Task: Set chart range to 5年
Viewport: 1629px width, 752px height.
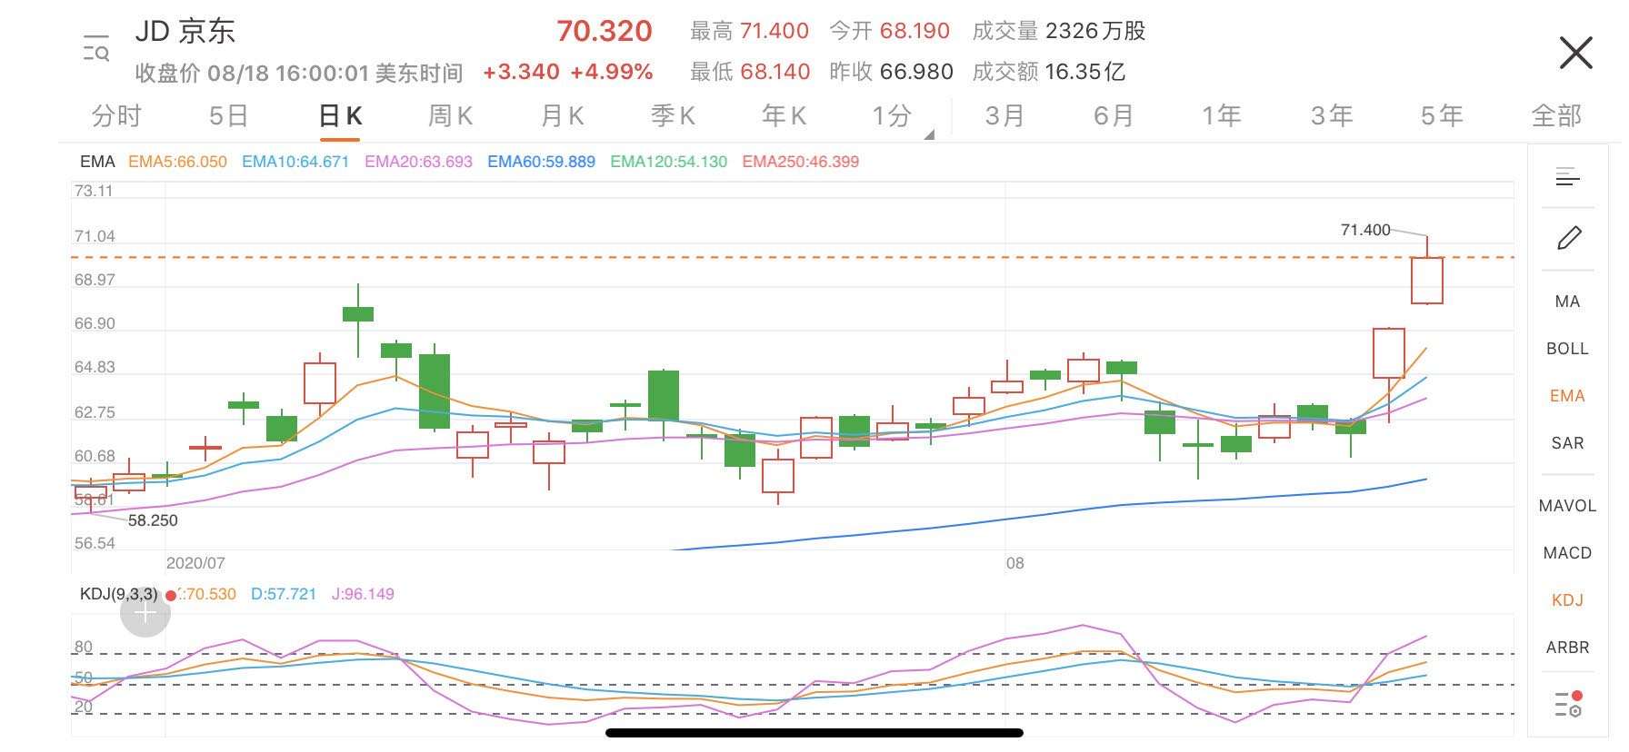Action: pos(1442,115)
